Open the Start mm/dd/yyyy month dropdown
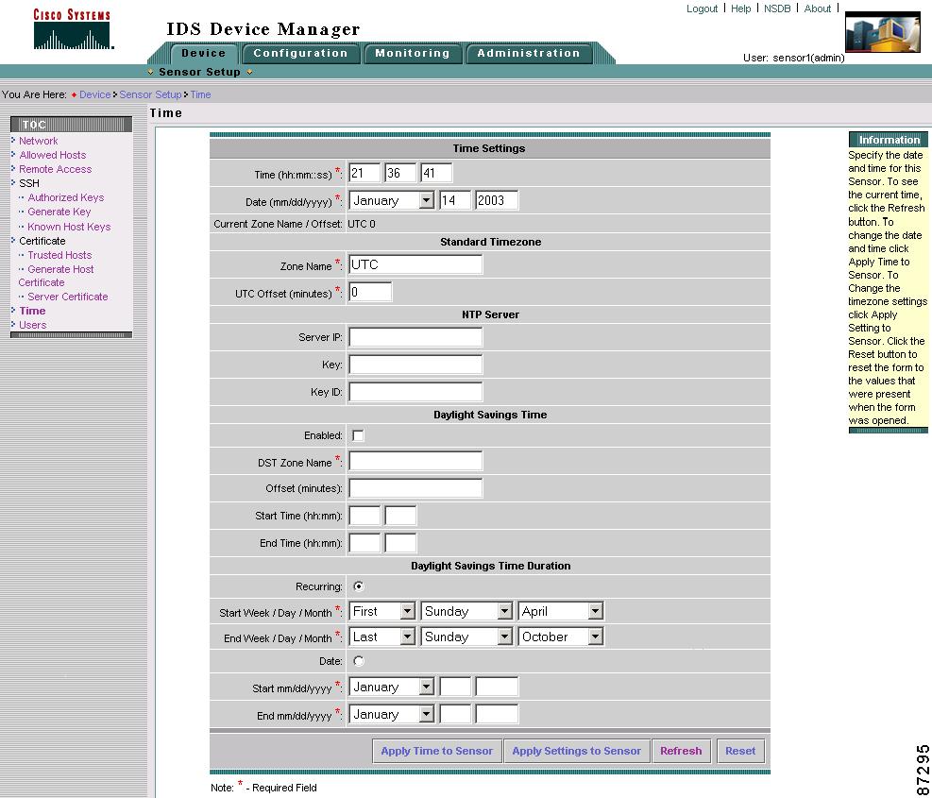Viewport: 932px width, 798px height. (392, 687)
